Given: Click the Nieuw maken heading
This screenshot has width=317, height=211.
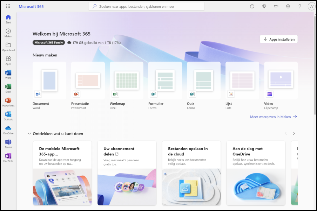Looking at the screenshot, I should click(x=45, y=55).
